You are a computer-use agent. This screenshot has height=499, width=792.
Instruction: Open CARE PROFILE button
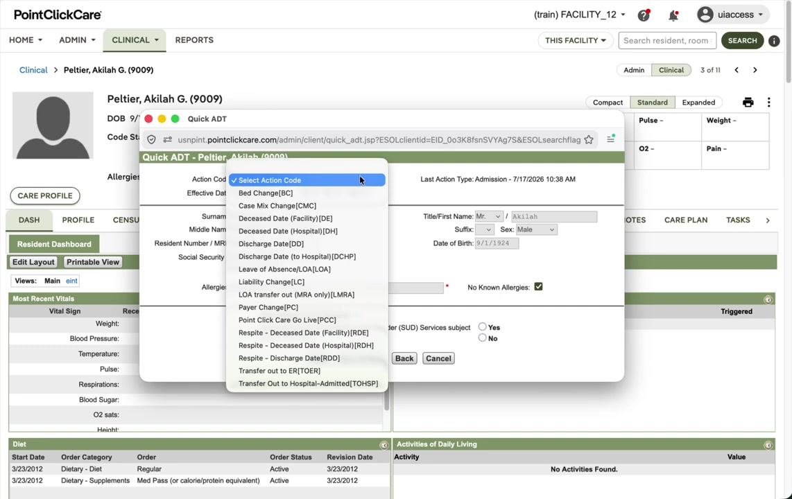click(45, 195)
